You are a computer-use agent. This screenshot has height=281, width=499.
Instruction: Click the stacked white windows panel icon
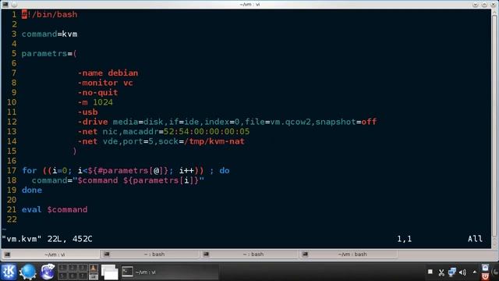click(109, 272)
